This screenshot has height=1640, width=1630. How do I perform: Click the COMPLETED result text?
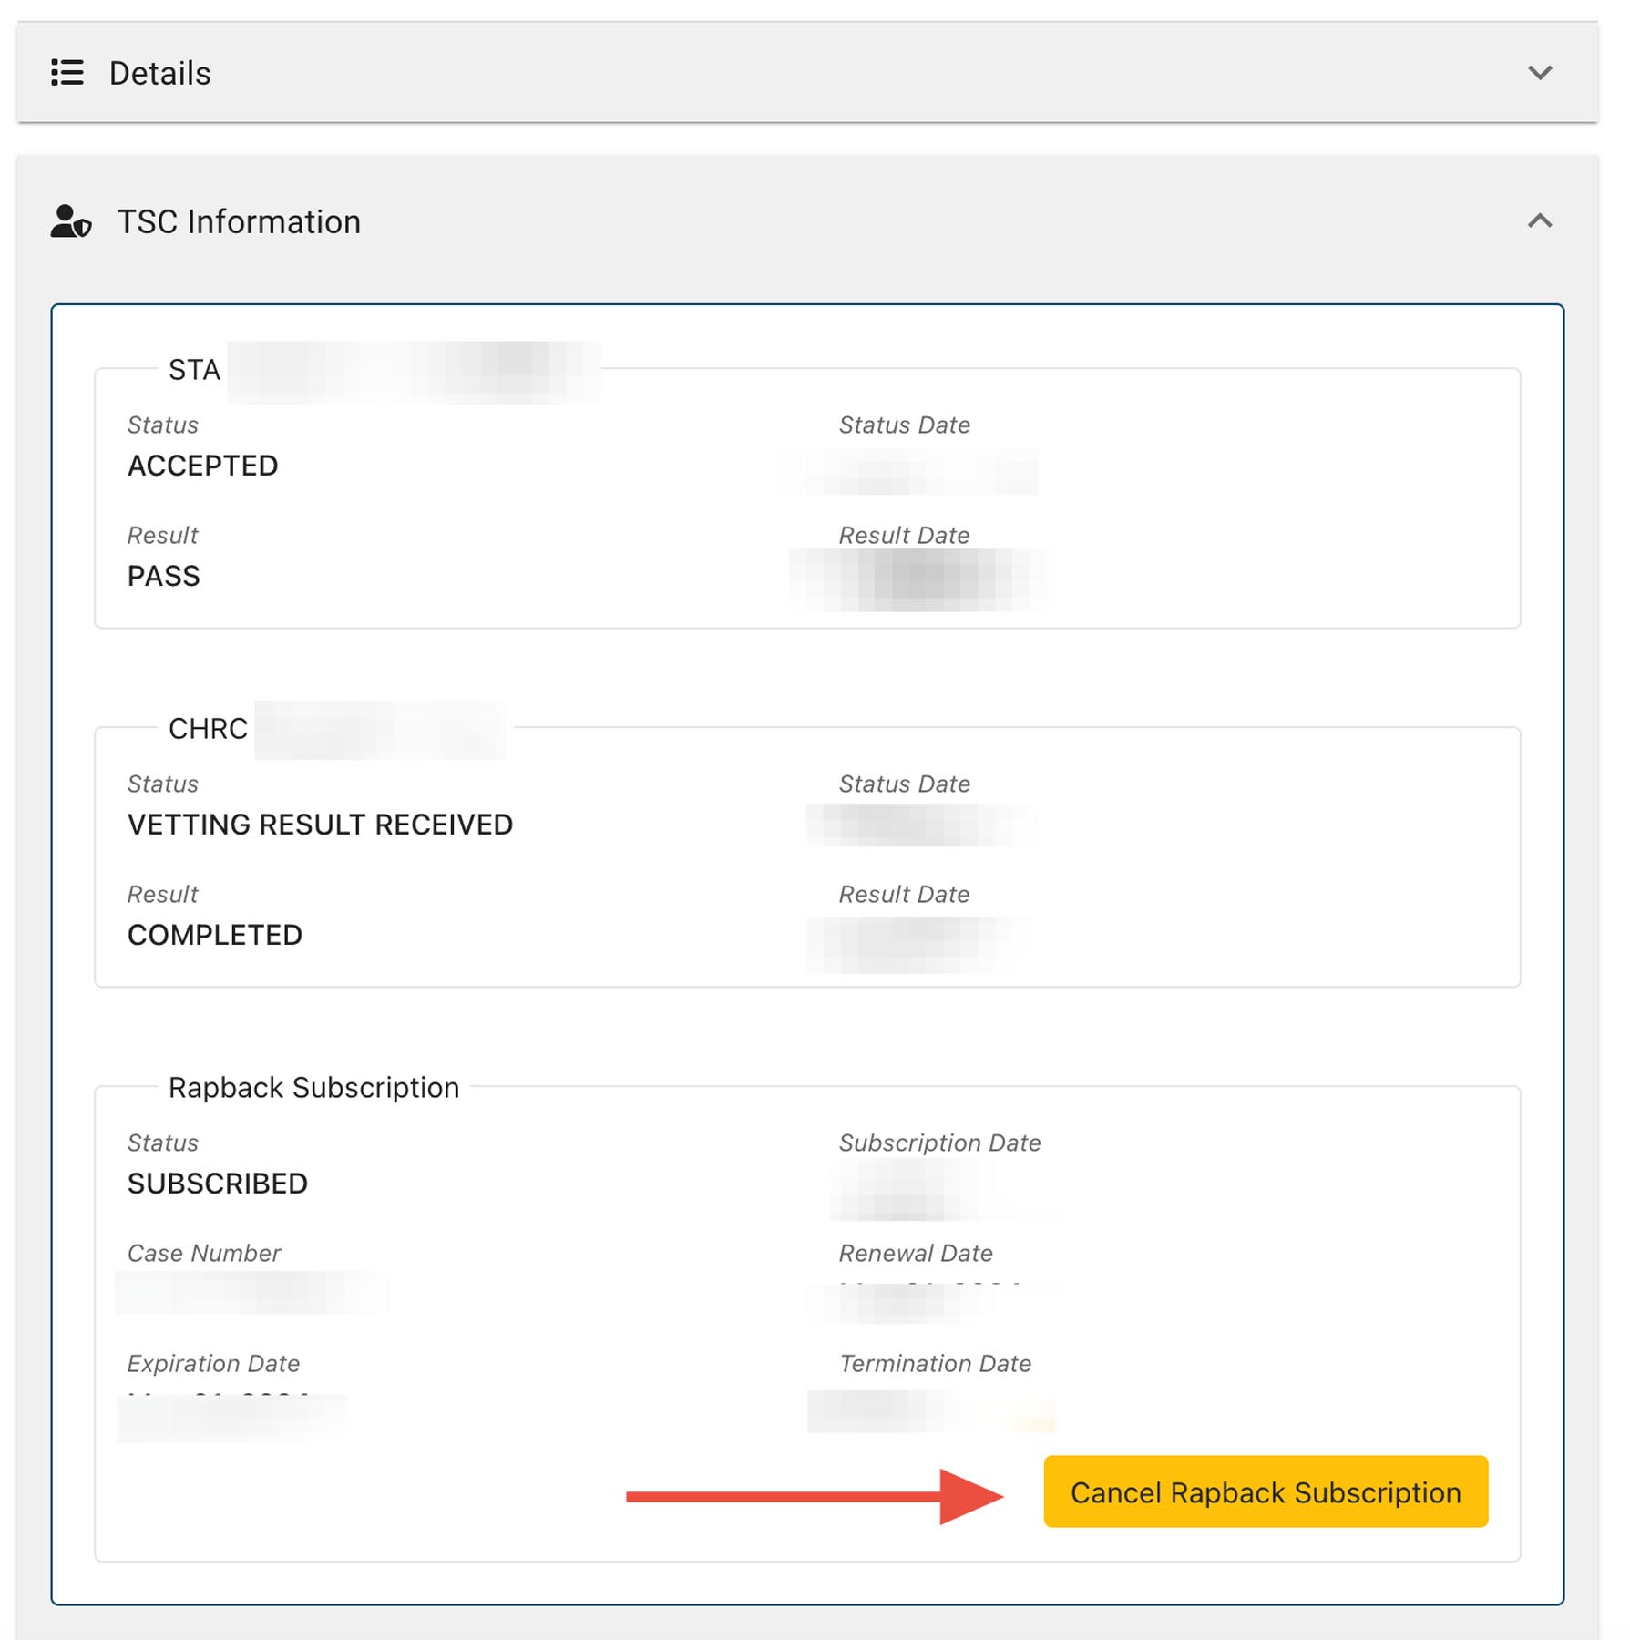coord(214,935)
